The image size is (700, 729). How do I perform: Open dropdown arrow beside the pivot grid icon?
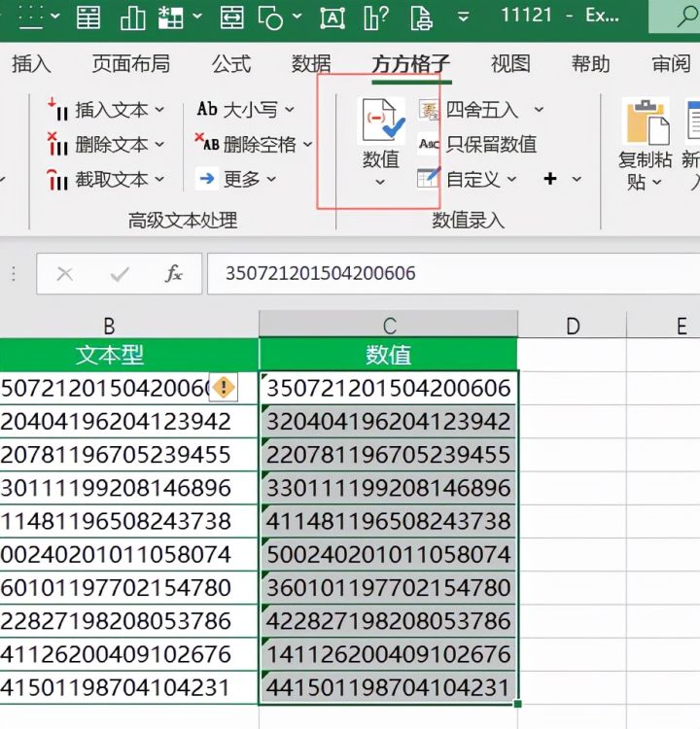coord(197,17)
